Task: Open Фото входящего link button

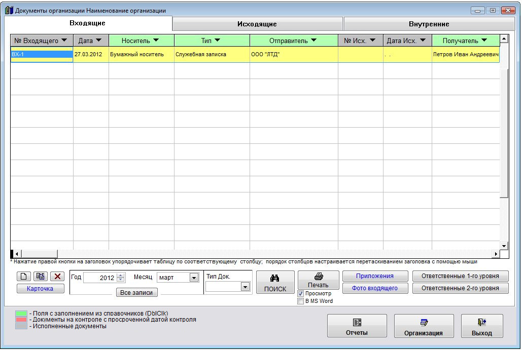Action: [x=375, y=288]
